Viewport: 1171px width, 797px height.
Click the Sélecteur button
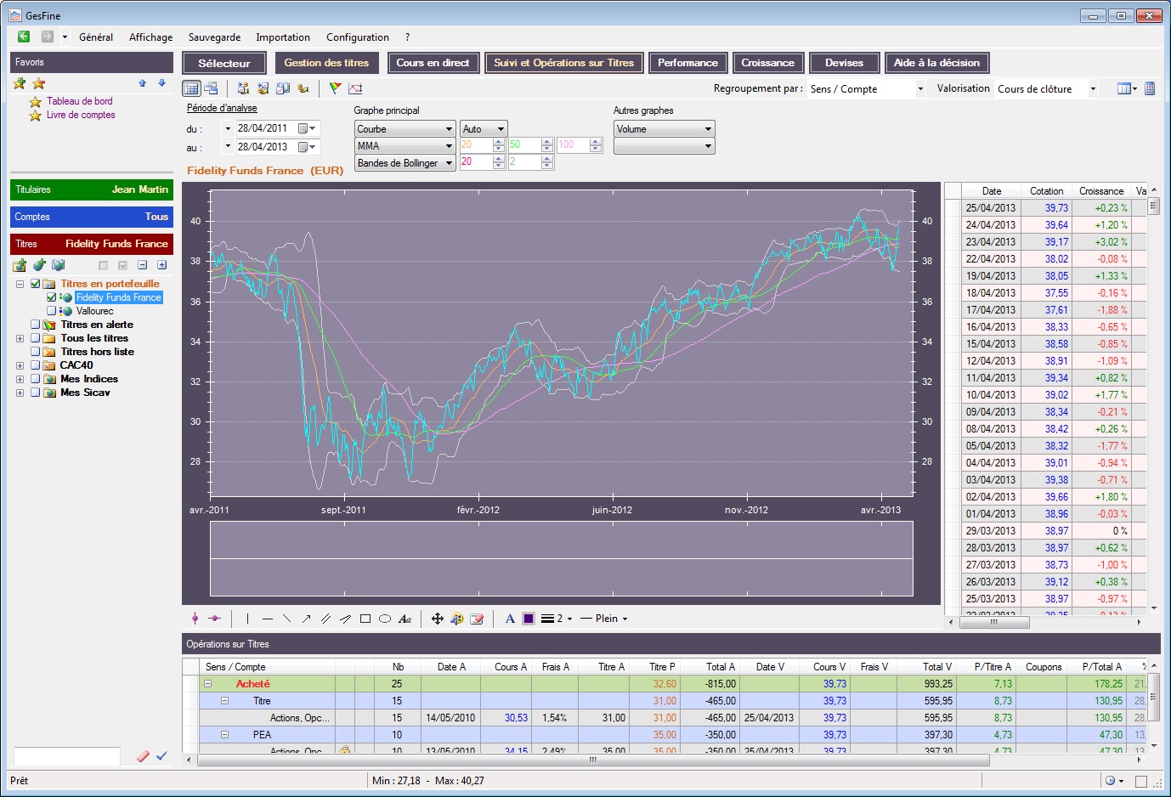(224, 63)
